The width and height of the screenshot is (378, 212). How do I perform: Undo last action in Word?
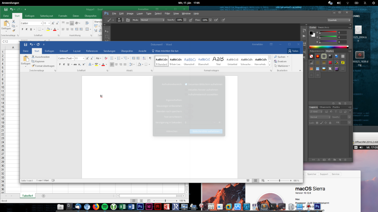coord(31,45)
